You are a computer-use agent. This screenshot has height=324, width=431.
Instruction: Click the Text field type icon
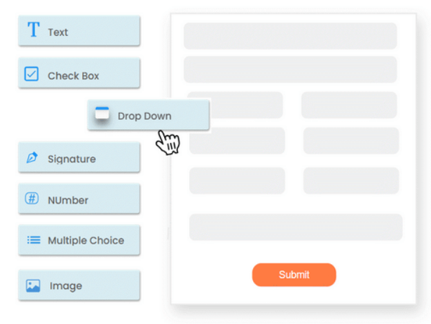pos(32,31)
